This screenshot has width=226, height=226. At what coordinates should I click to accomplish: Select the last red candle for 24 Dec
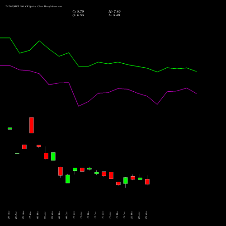(x=147, y=182)
